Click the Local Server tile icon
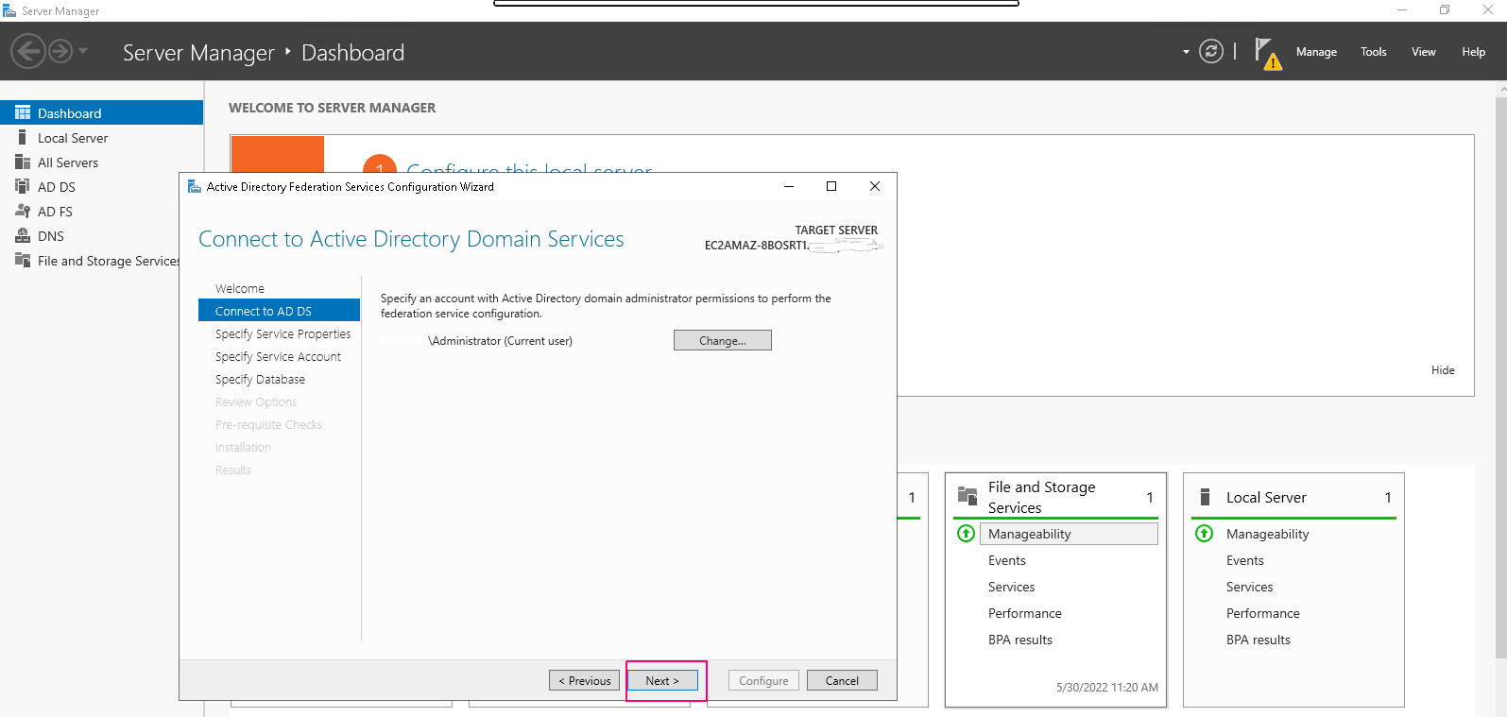The image size is (1507, 717). click(x=1205, y=497)
